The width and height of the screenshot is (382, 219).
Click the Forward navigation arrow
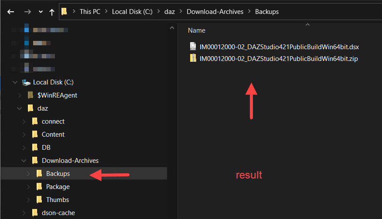[27, 12]
